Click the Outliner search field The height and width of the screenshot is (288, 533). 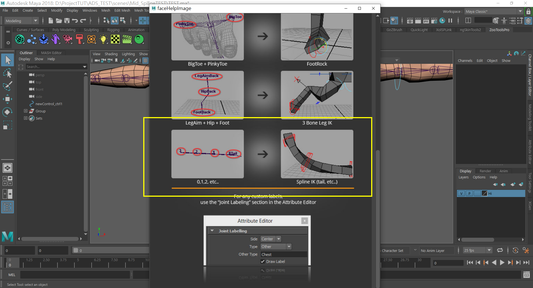(x=54, y=67)
